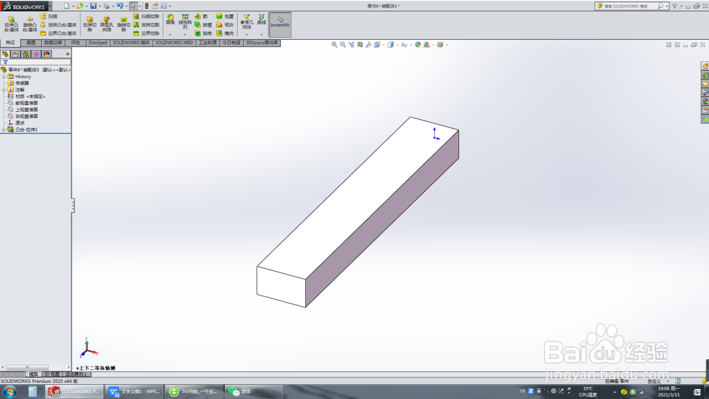The height and width of the screenshot is (399, 709).
Task: Click the Lofted Cut (放样切割) tool
Action: pos(146,25)
